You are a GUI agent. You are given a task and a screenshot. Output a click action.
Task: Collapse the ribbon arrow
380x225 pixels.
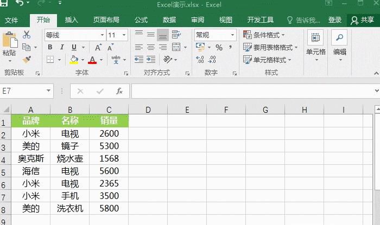376,73
